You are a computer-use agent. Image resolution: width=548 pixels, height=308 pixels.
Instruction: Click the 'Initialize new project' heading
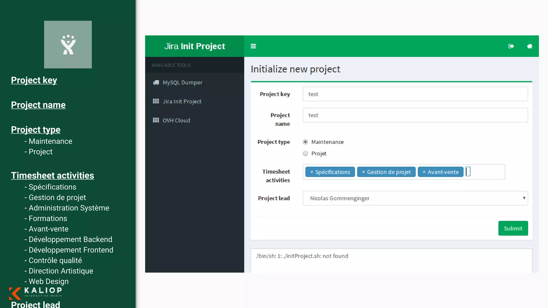point(295,69)
